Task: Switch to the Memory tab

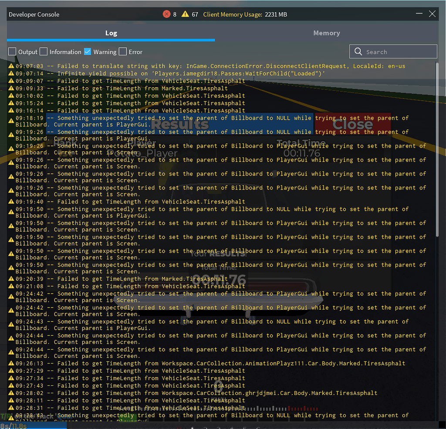Action: click(x=326, y=33)
